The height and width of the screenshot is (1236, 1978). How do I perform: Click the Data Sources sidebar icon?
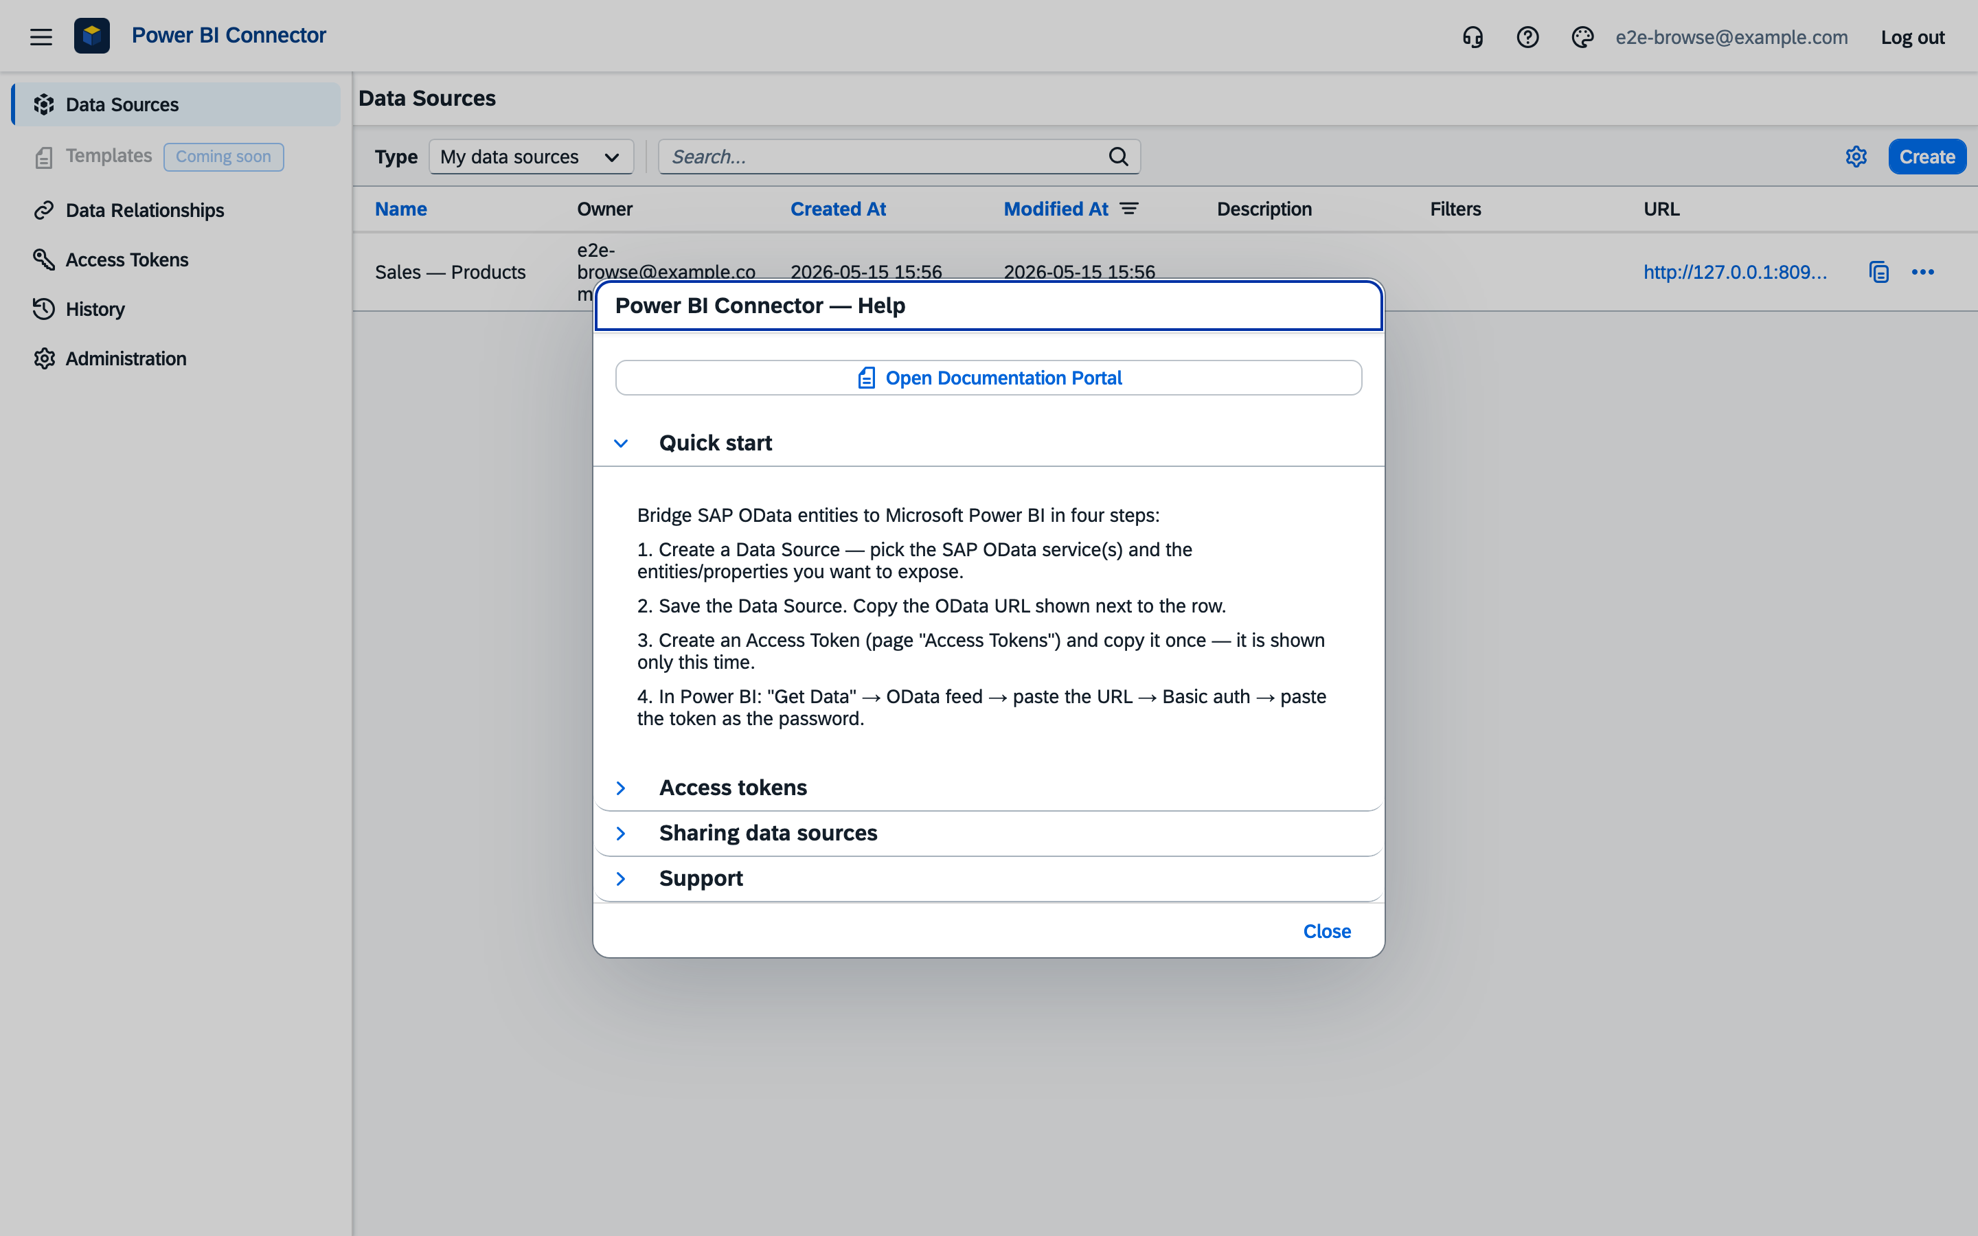[x=44, y=104]
